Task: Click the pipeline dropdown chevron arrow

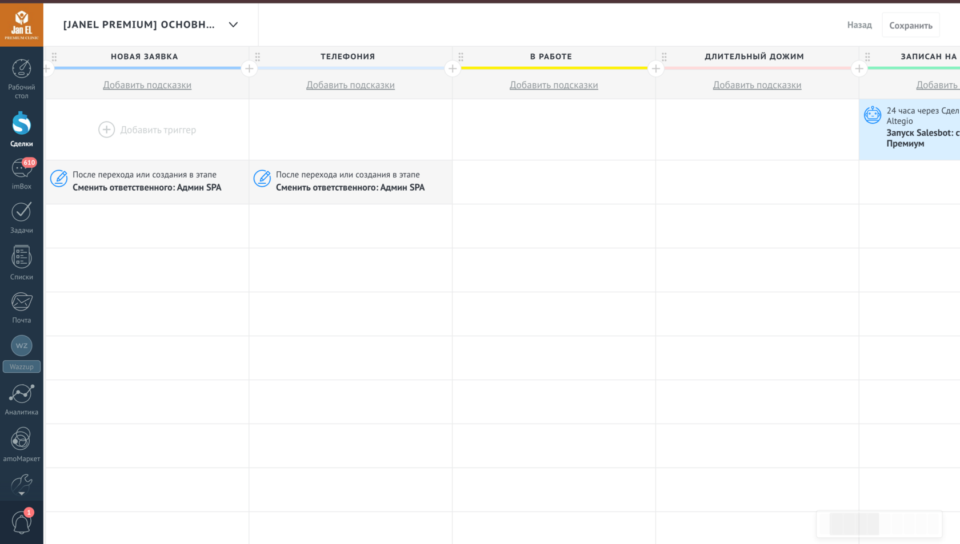Action: coord(233,25)
